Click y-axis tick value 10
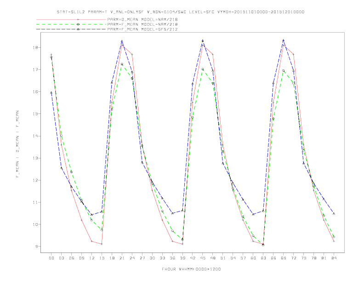This screenshot has width=364, height=281. pyautogui.click(x=36, y=225)
